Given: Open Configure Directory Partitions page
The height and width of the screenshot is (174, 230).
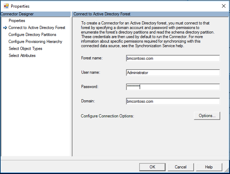Looking at the screenshot, I should point(32,35).
